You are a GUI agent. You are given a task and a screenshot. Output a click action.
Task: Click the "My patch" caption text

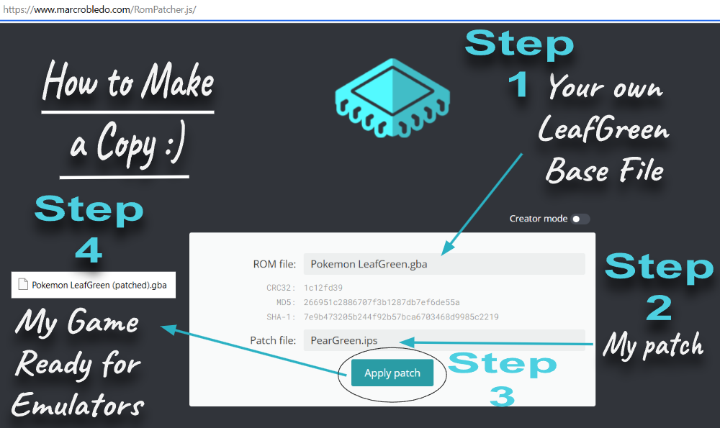tap(652, 346)
